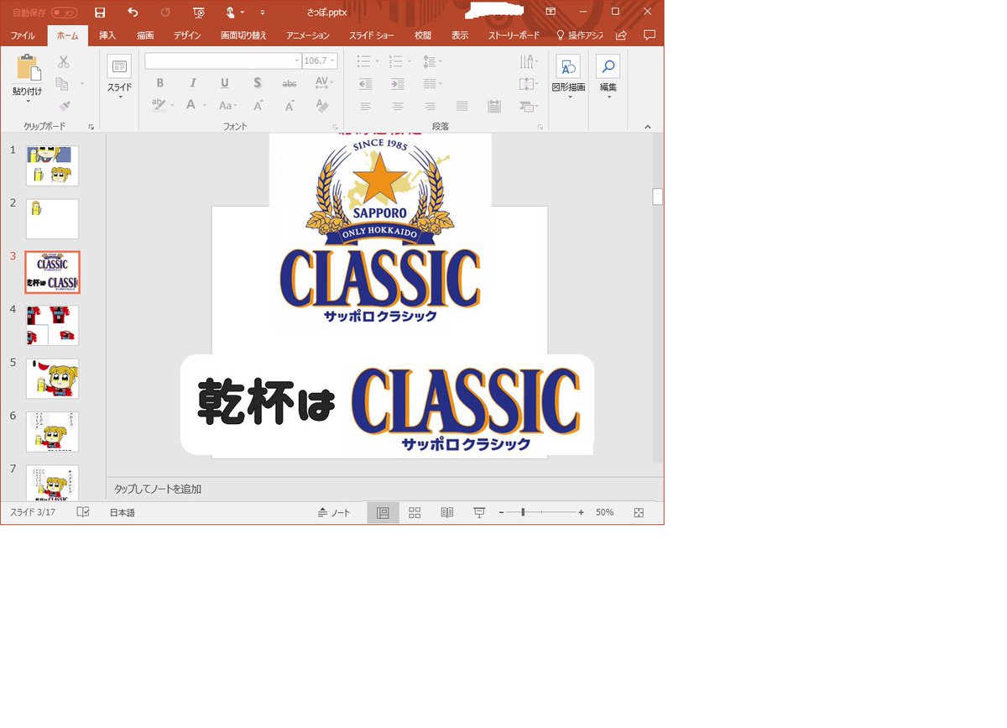Open the text direction dropdown

pyautogui.click(x=529, y=61)
